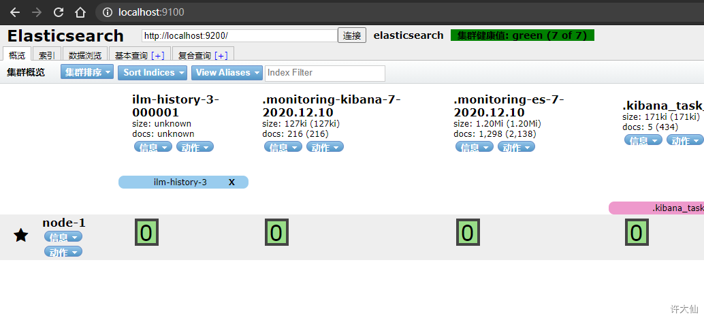Click the 'size: 171ki (171ki)' text
Image resolution: width=704 pixels, height=320 pixels.
[x=661, y=116]
